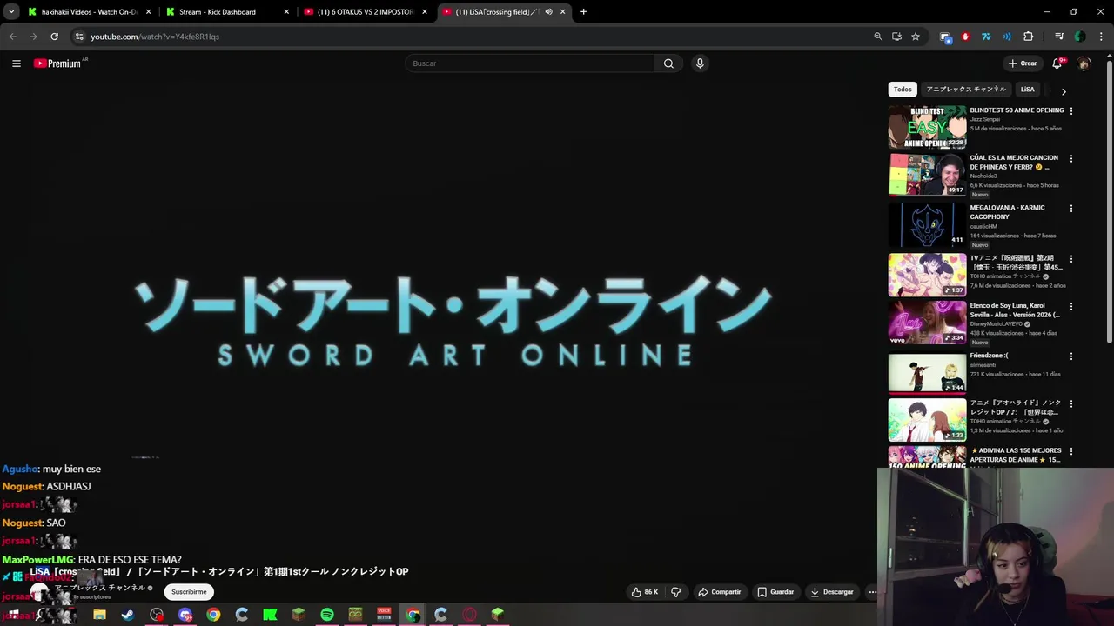Reload the page in Chrome
Viewport: 1114px width, 626px height.
pos(54,37)
